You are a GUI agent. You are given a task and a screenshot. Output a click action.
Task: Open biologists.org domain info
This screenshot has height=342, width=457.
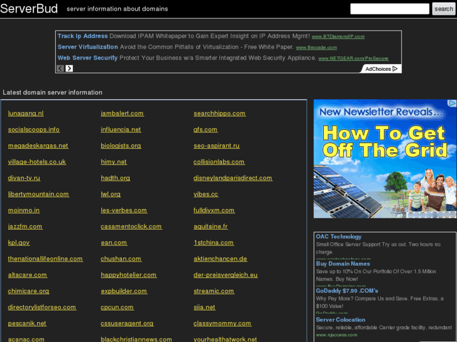click(121, 146)
